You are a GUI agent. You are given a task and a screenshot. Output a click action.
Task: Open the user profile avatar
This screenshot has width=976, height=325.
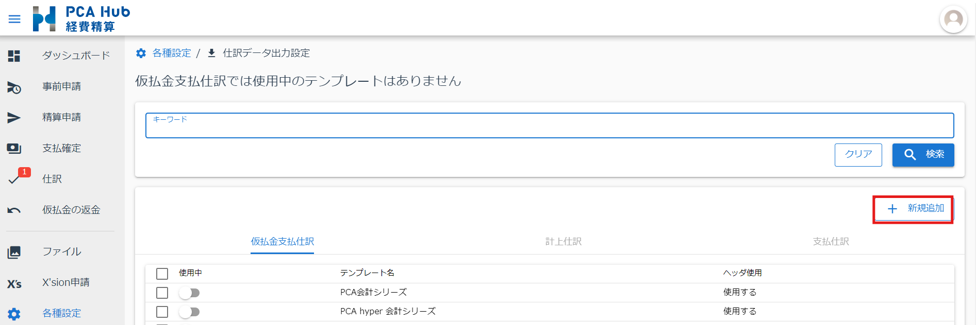(953, 20)
